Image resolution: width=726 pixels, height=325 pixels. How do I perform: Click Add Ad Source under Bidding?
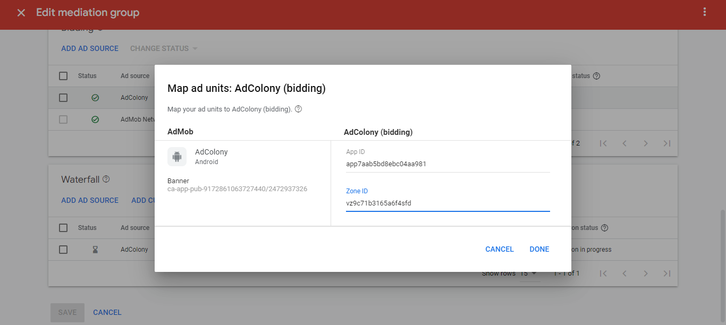[90, 48]
